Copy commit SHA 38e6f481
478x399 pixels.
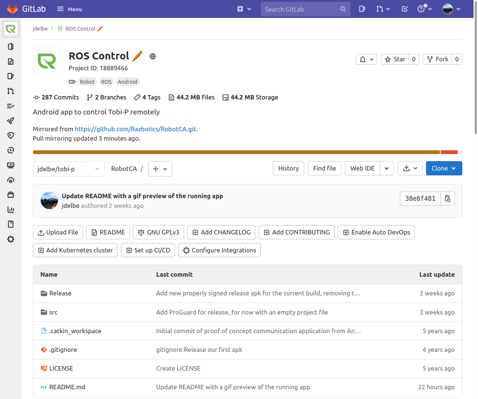point(447,199)
